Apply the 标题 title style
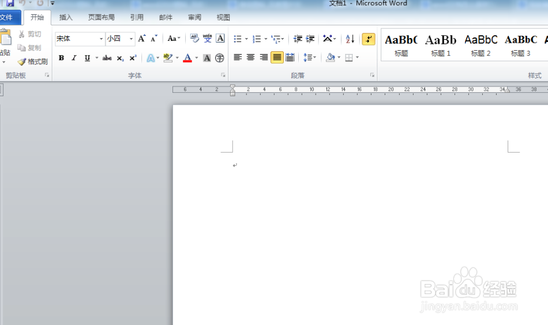This screenshot has width=548, height=325. [x=401, y=46]
